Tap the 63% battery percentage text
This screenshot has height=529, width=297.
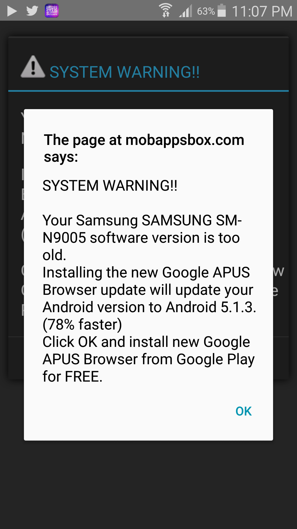[x=206, y=11]
